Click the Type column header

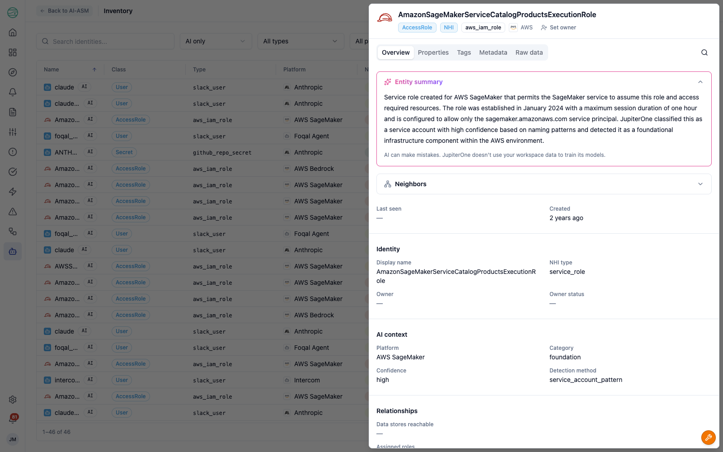click(x=199, y=70)
